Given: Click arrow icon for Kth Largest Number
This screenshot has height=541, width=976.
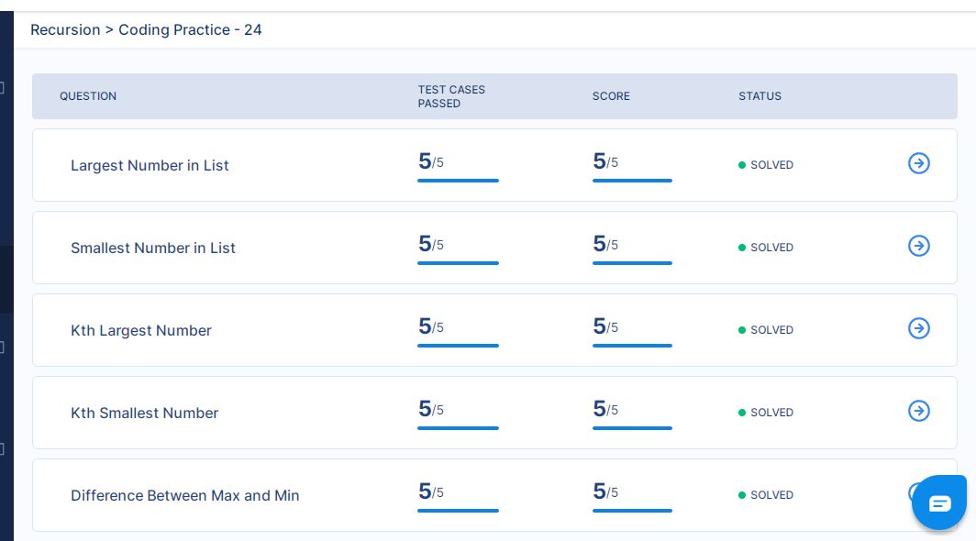Looking at the screenshot, I should (x=919, y=328).
